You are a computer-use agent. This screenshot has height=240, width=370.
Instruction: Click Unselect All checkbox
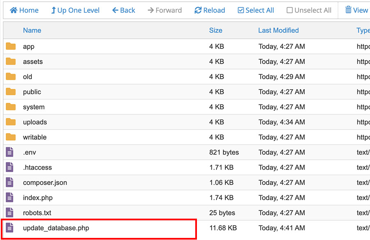(x=309, y=10)
